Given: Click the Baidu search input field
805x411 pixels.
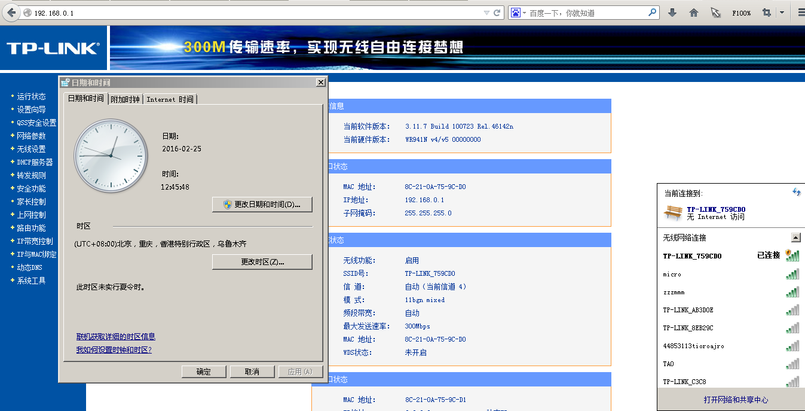Looking at the screenshot, I should (587, 13).
